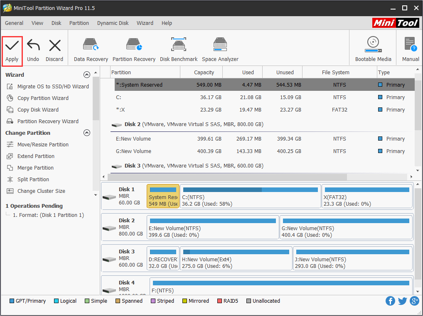This screenshot has width=423, height=316.
Task: Select D:RECOVERY block on Disk 3
Action: point(163,258)
